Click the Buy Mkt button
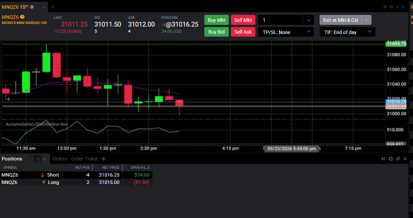 coord(217,20)
